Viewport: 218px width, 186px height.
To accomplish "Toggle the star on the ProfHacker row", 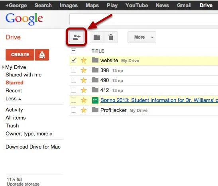I will tap(84, 110).
